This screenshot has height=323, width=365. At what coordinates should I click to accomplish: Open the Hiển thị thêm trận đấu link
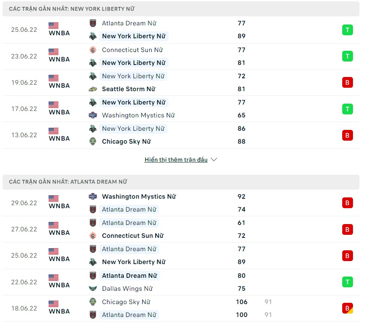point(176,160)
